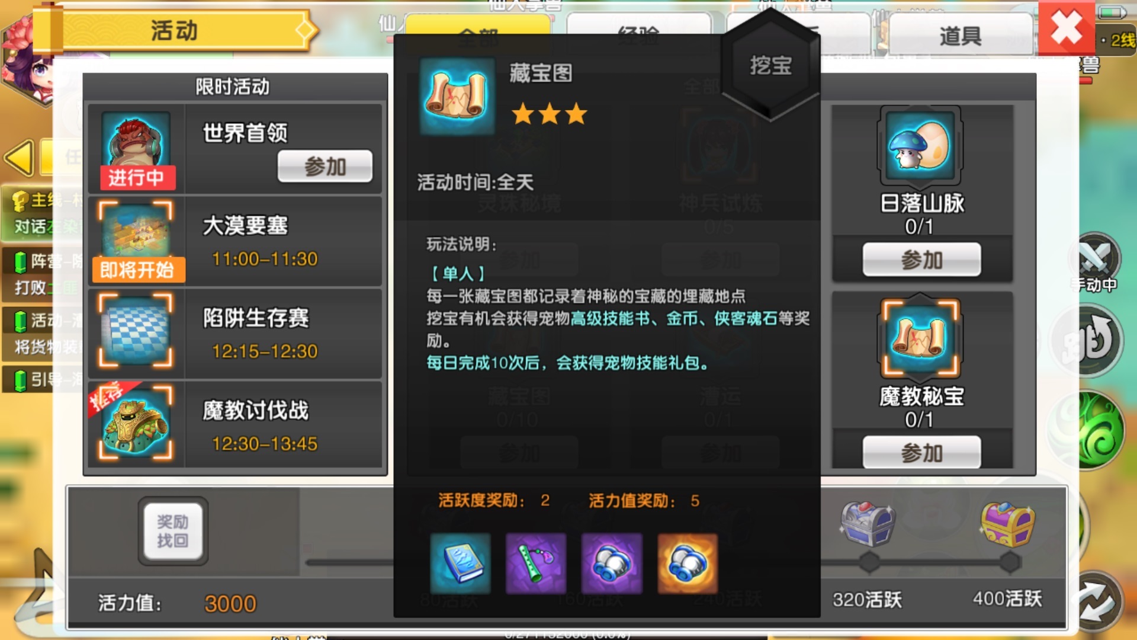
Task: Click the 日落山脉 mushroom egg icon
Action: coord(921,146)
